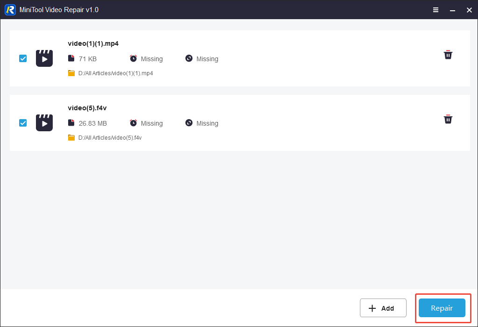Viewport: 478px width, 327px height.
Task: Select the file name video(1)(1).mp4
Action: (93, 43)
